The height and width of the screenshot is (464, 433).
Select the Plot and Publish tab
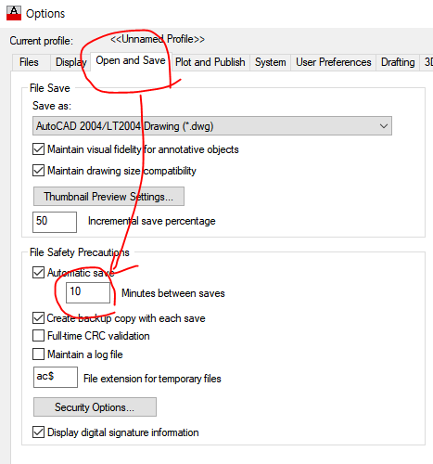click(x=210, y=62)
